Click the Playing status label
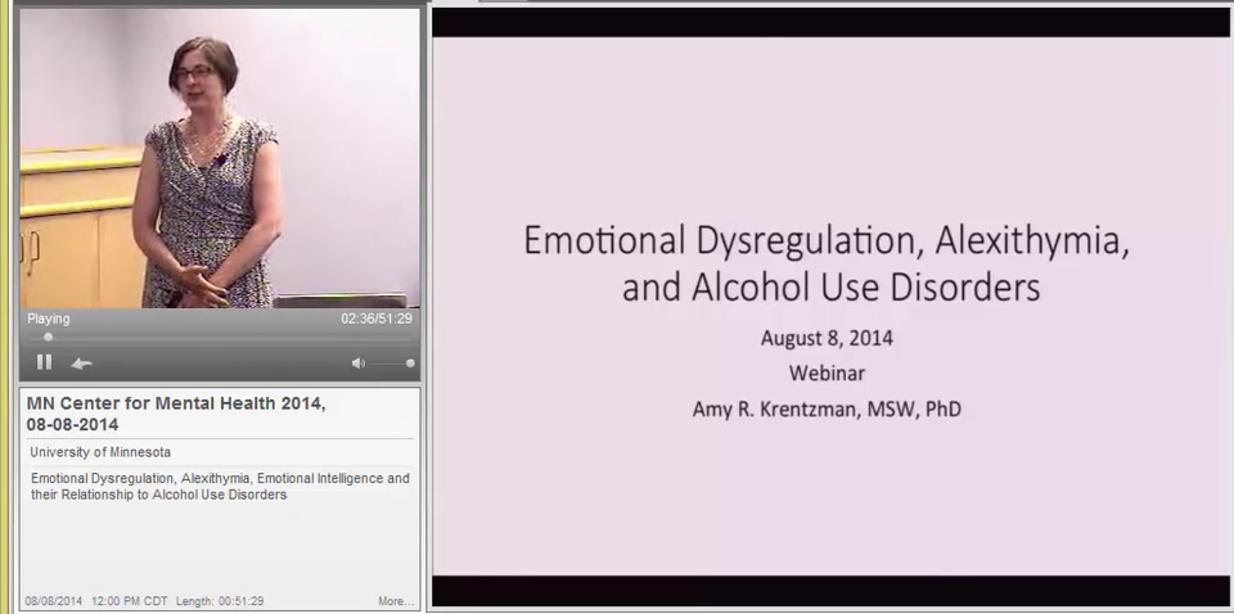 [x=48, y=319]
